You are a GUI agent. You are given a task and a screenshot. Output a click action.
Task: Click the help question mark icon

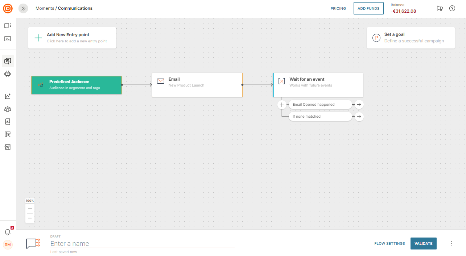point(452,8)
